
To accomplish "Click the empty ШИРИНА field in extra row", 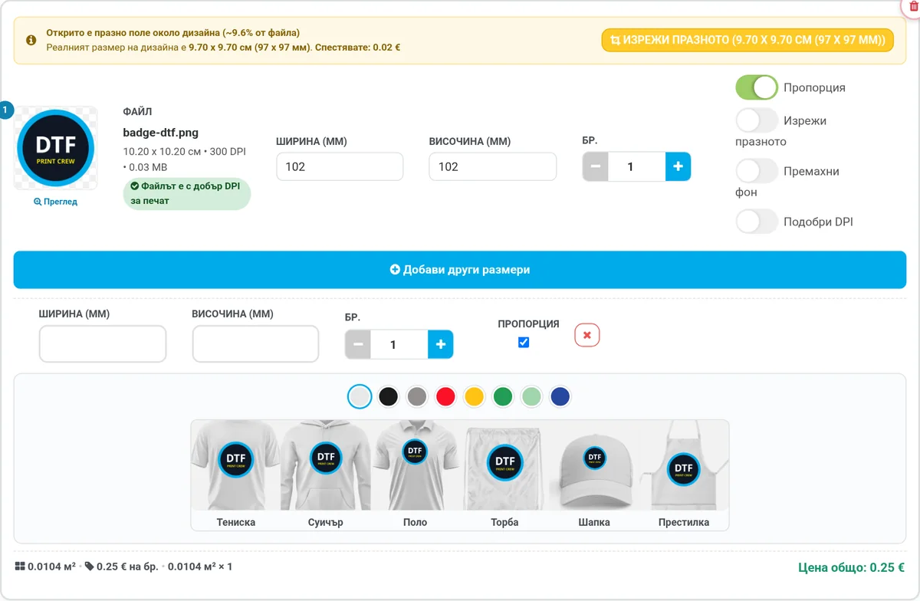I will click(x=103, y=344).
